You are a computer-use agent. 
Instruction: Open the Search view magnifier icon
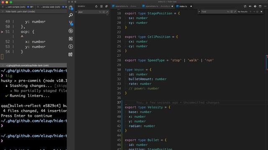pyautogui.click(x=71, y=15)
